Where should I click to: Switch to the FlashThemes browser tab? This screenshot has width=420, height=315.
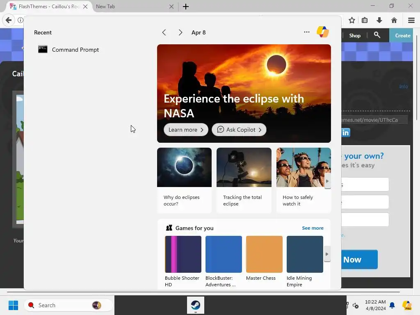[x=48, y=7]
